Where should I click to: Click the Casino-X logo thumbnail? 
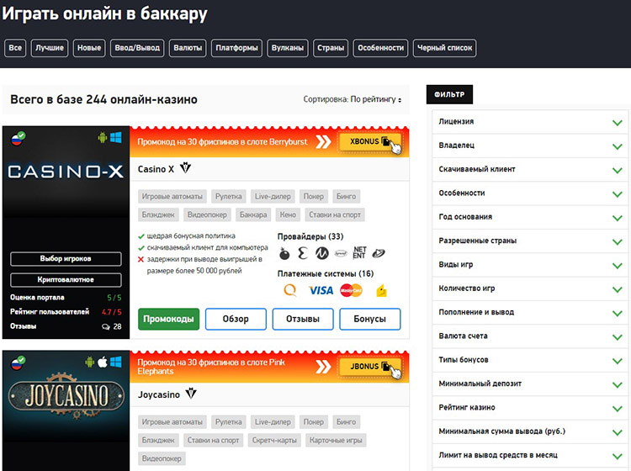click(66, 172)
